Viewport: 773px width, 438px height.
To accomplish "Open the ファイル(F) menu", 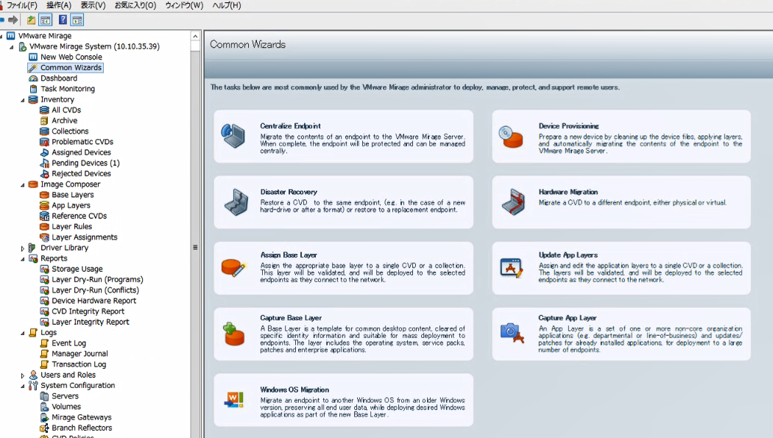I will pyautogui.click(x=21, y=5).
